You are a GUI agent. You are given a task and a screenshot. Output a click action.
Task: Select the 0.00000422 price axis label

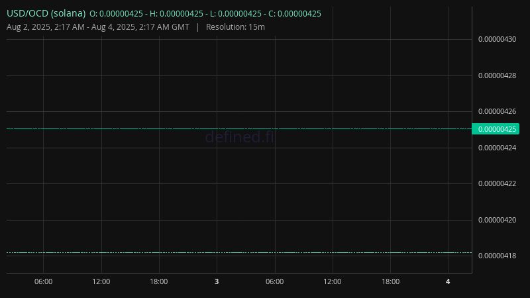(497, 184)
